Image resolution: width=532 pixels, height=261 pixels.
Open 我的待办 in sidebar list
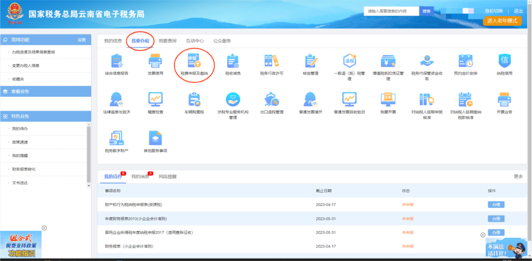click(20, 129)
